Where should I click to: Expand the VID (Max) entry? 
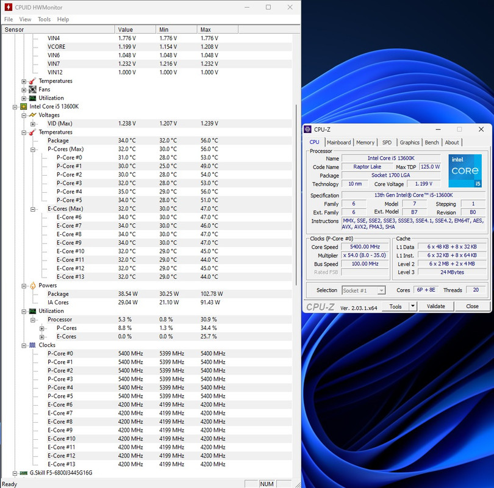33,124
